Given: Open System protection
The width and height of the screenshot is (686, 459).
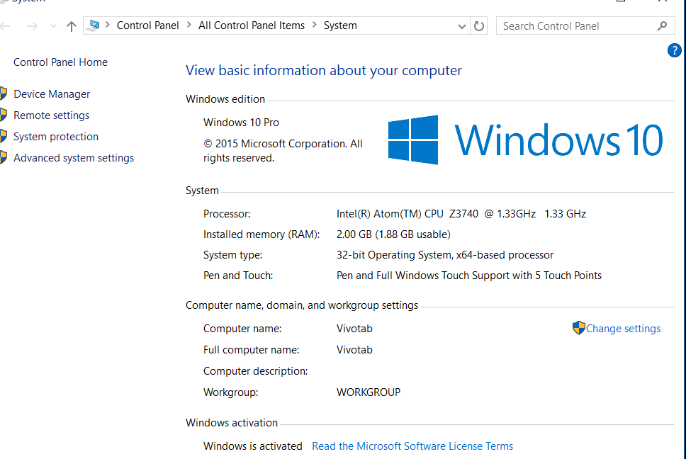Looking at the screenshot, I should [x=56, y=137].
